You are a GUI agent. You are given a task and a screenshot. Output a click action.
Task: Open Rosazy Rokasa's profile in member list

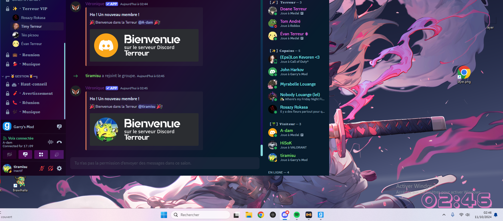click(297, 109)
